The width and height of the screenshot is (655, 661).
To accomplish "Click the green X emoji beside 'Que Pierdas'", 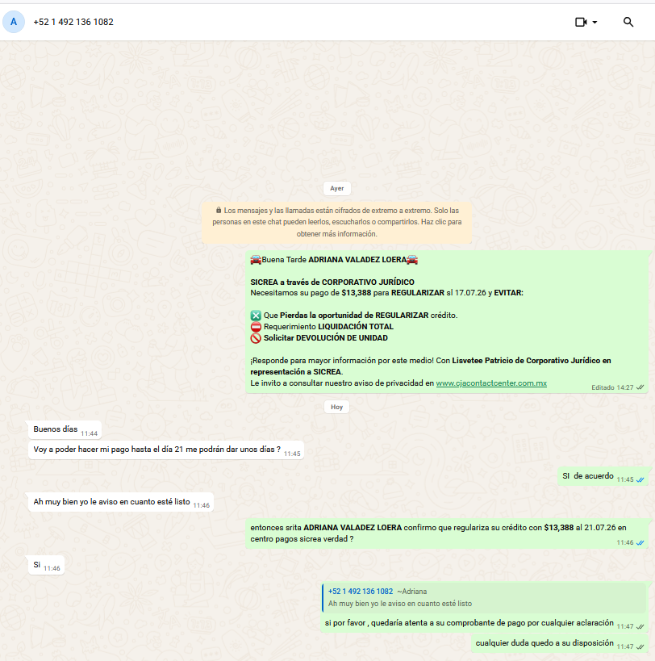I will pos(256,316).
